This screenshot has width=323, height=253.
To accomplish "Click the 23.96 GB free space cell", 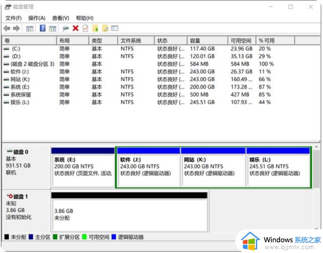I will 241,49.
